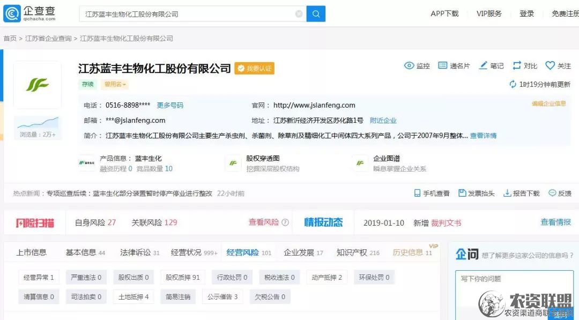Screen dimensions: 579x320
Task: Click the 递名片 card icon
Action: point(442,65)
